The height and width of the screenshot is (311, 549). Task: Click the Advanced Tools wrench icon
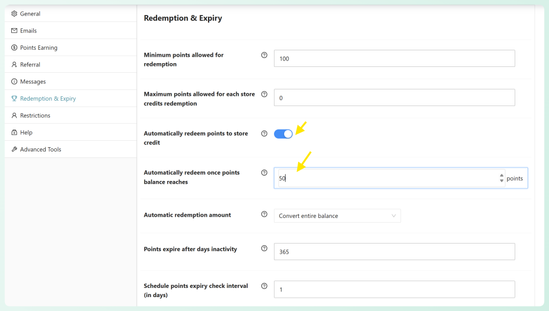14,149
